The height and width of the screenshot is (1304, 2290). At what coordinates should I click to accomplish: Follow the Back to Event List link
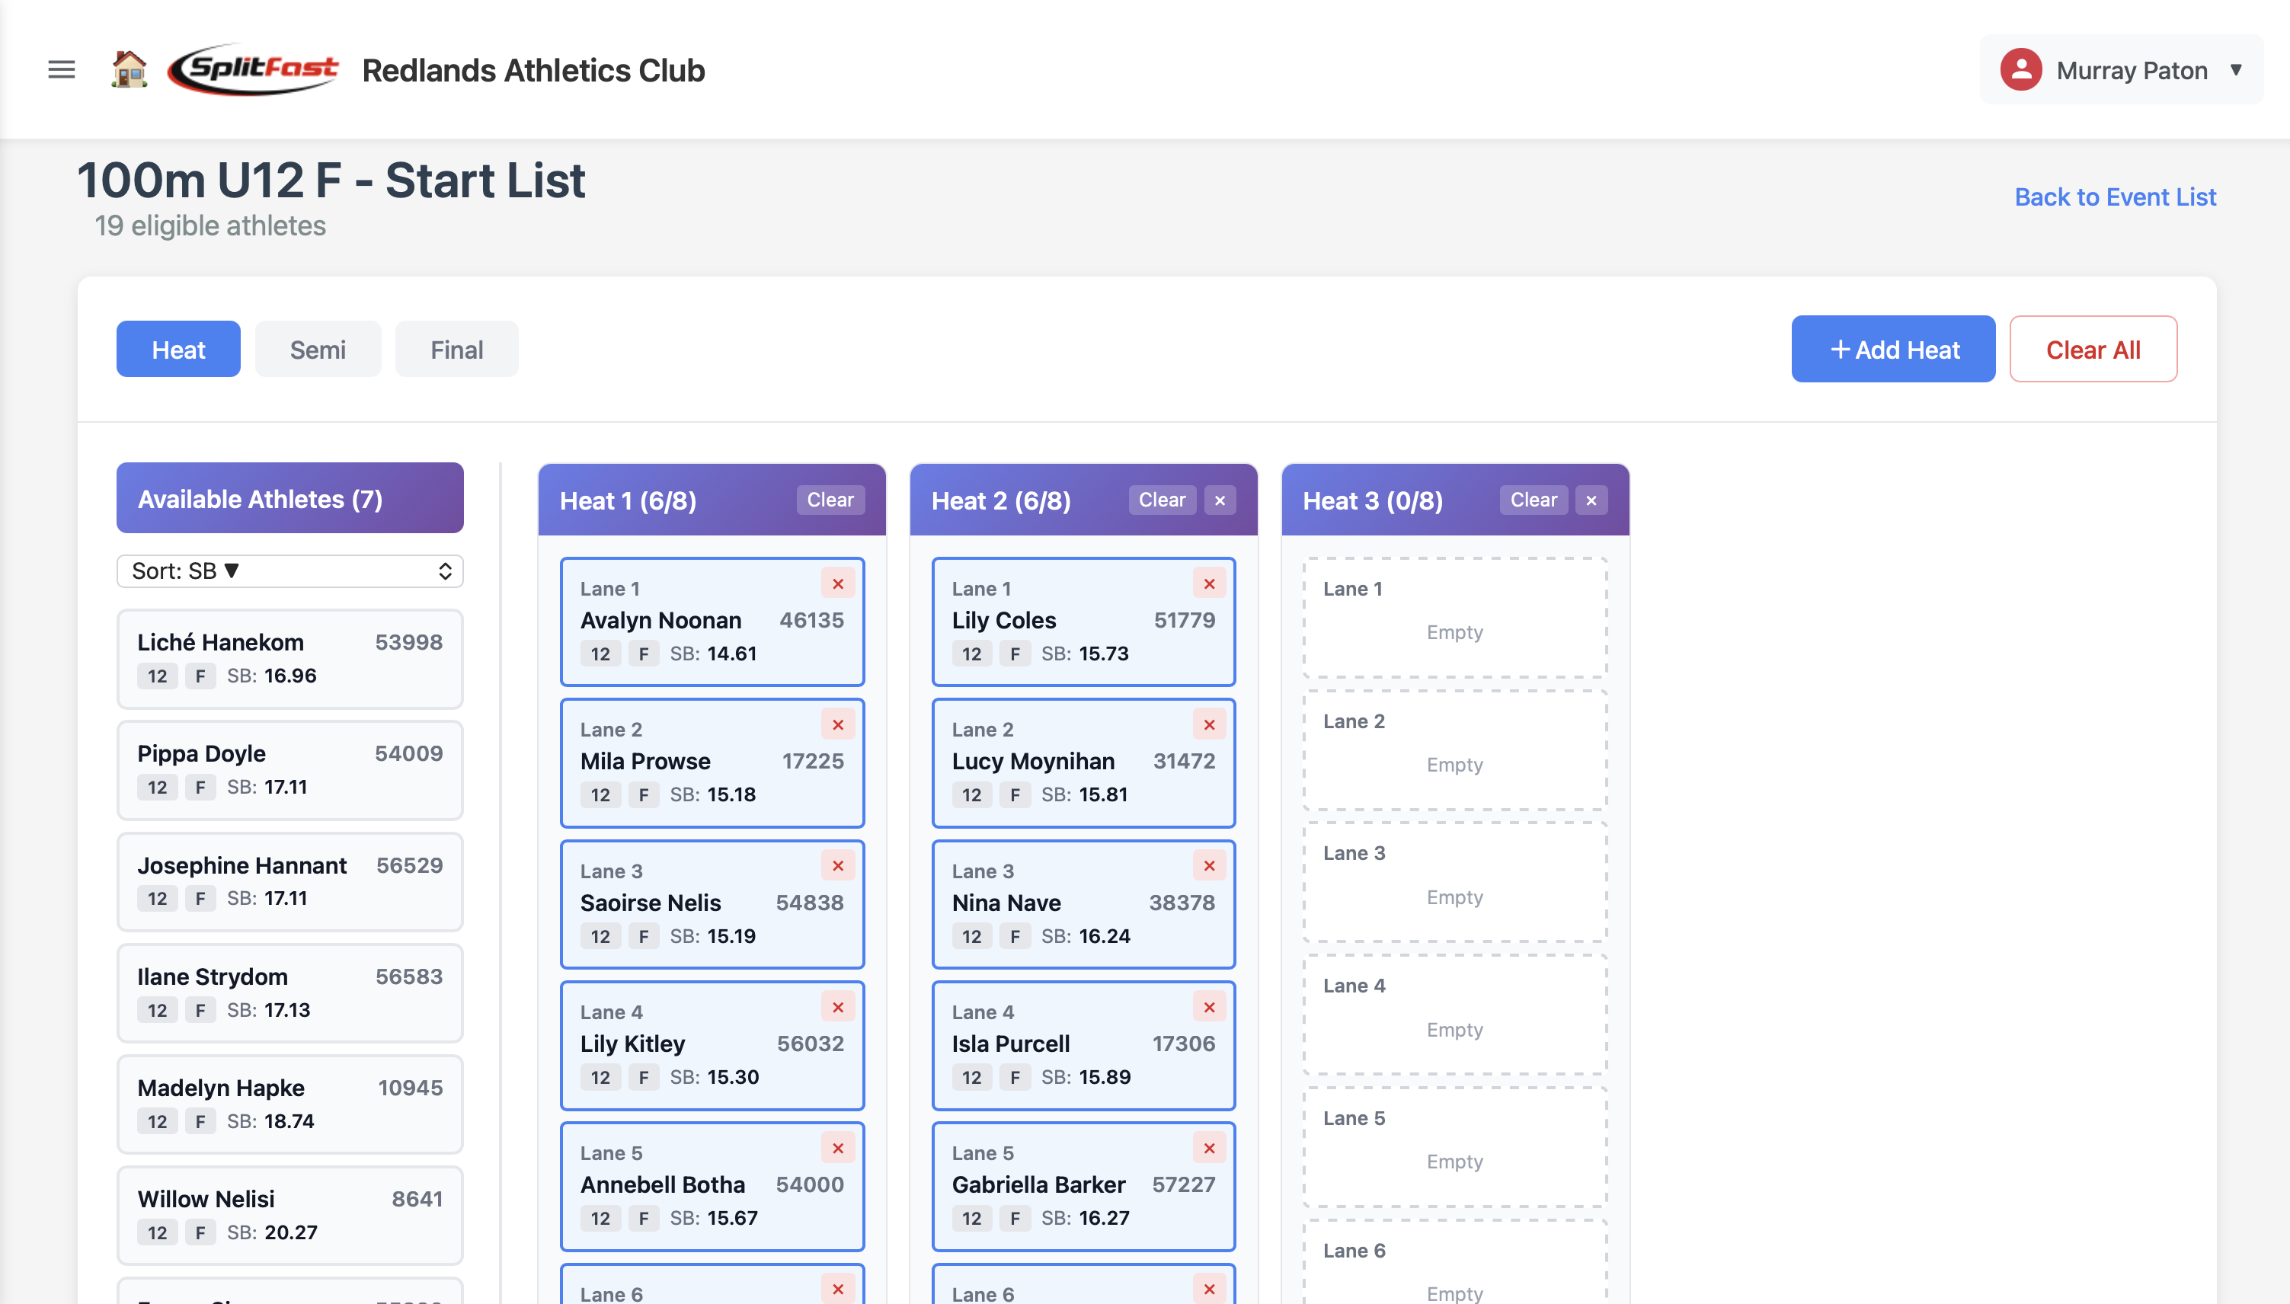click(x=2116, y=197)
